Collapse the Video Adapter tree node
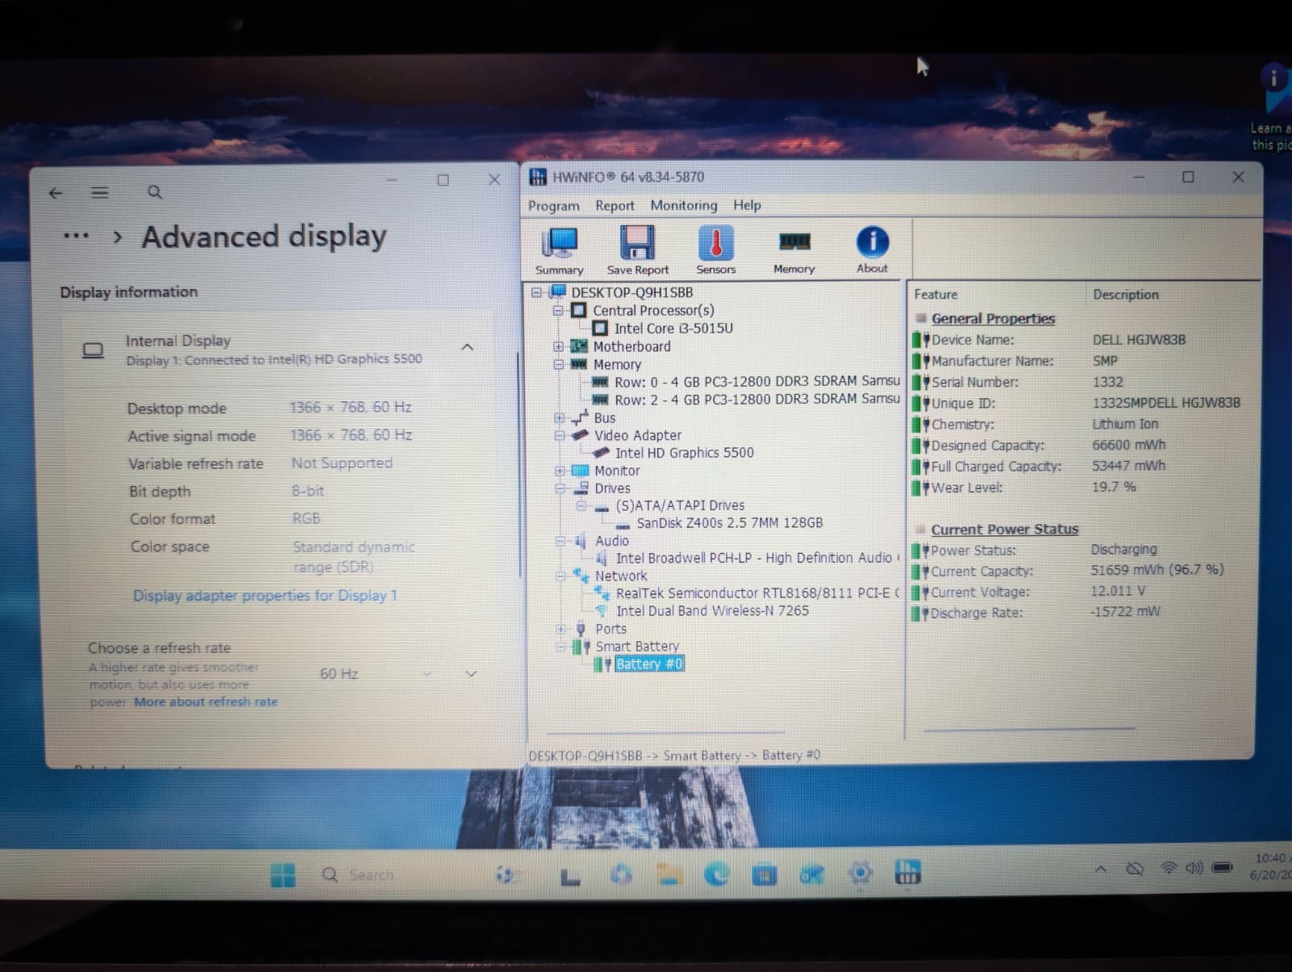1292x972 pixels. tap(559, 435)
